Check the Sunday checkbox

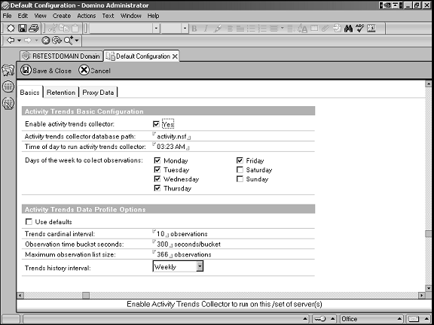point(240,179)
